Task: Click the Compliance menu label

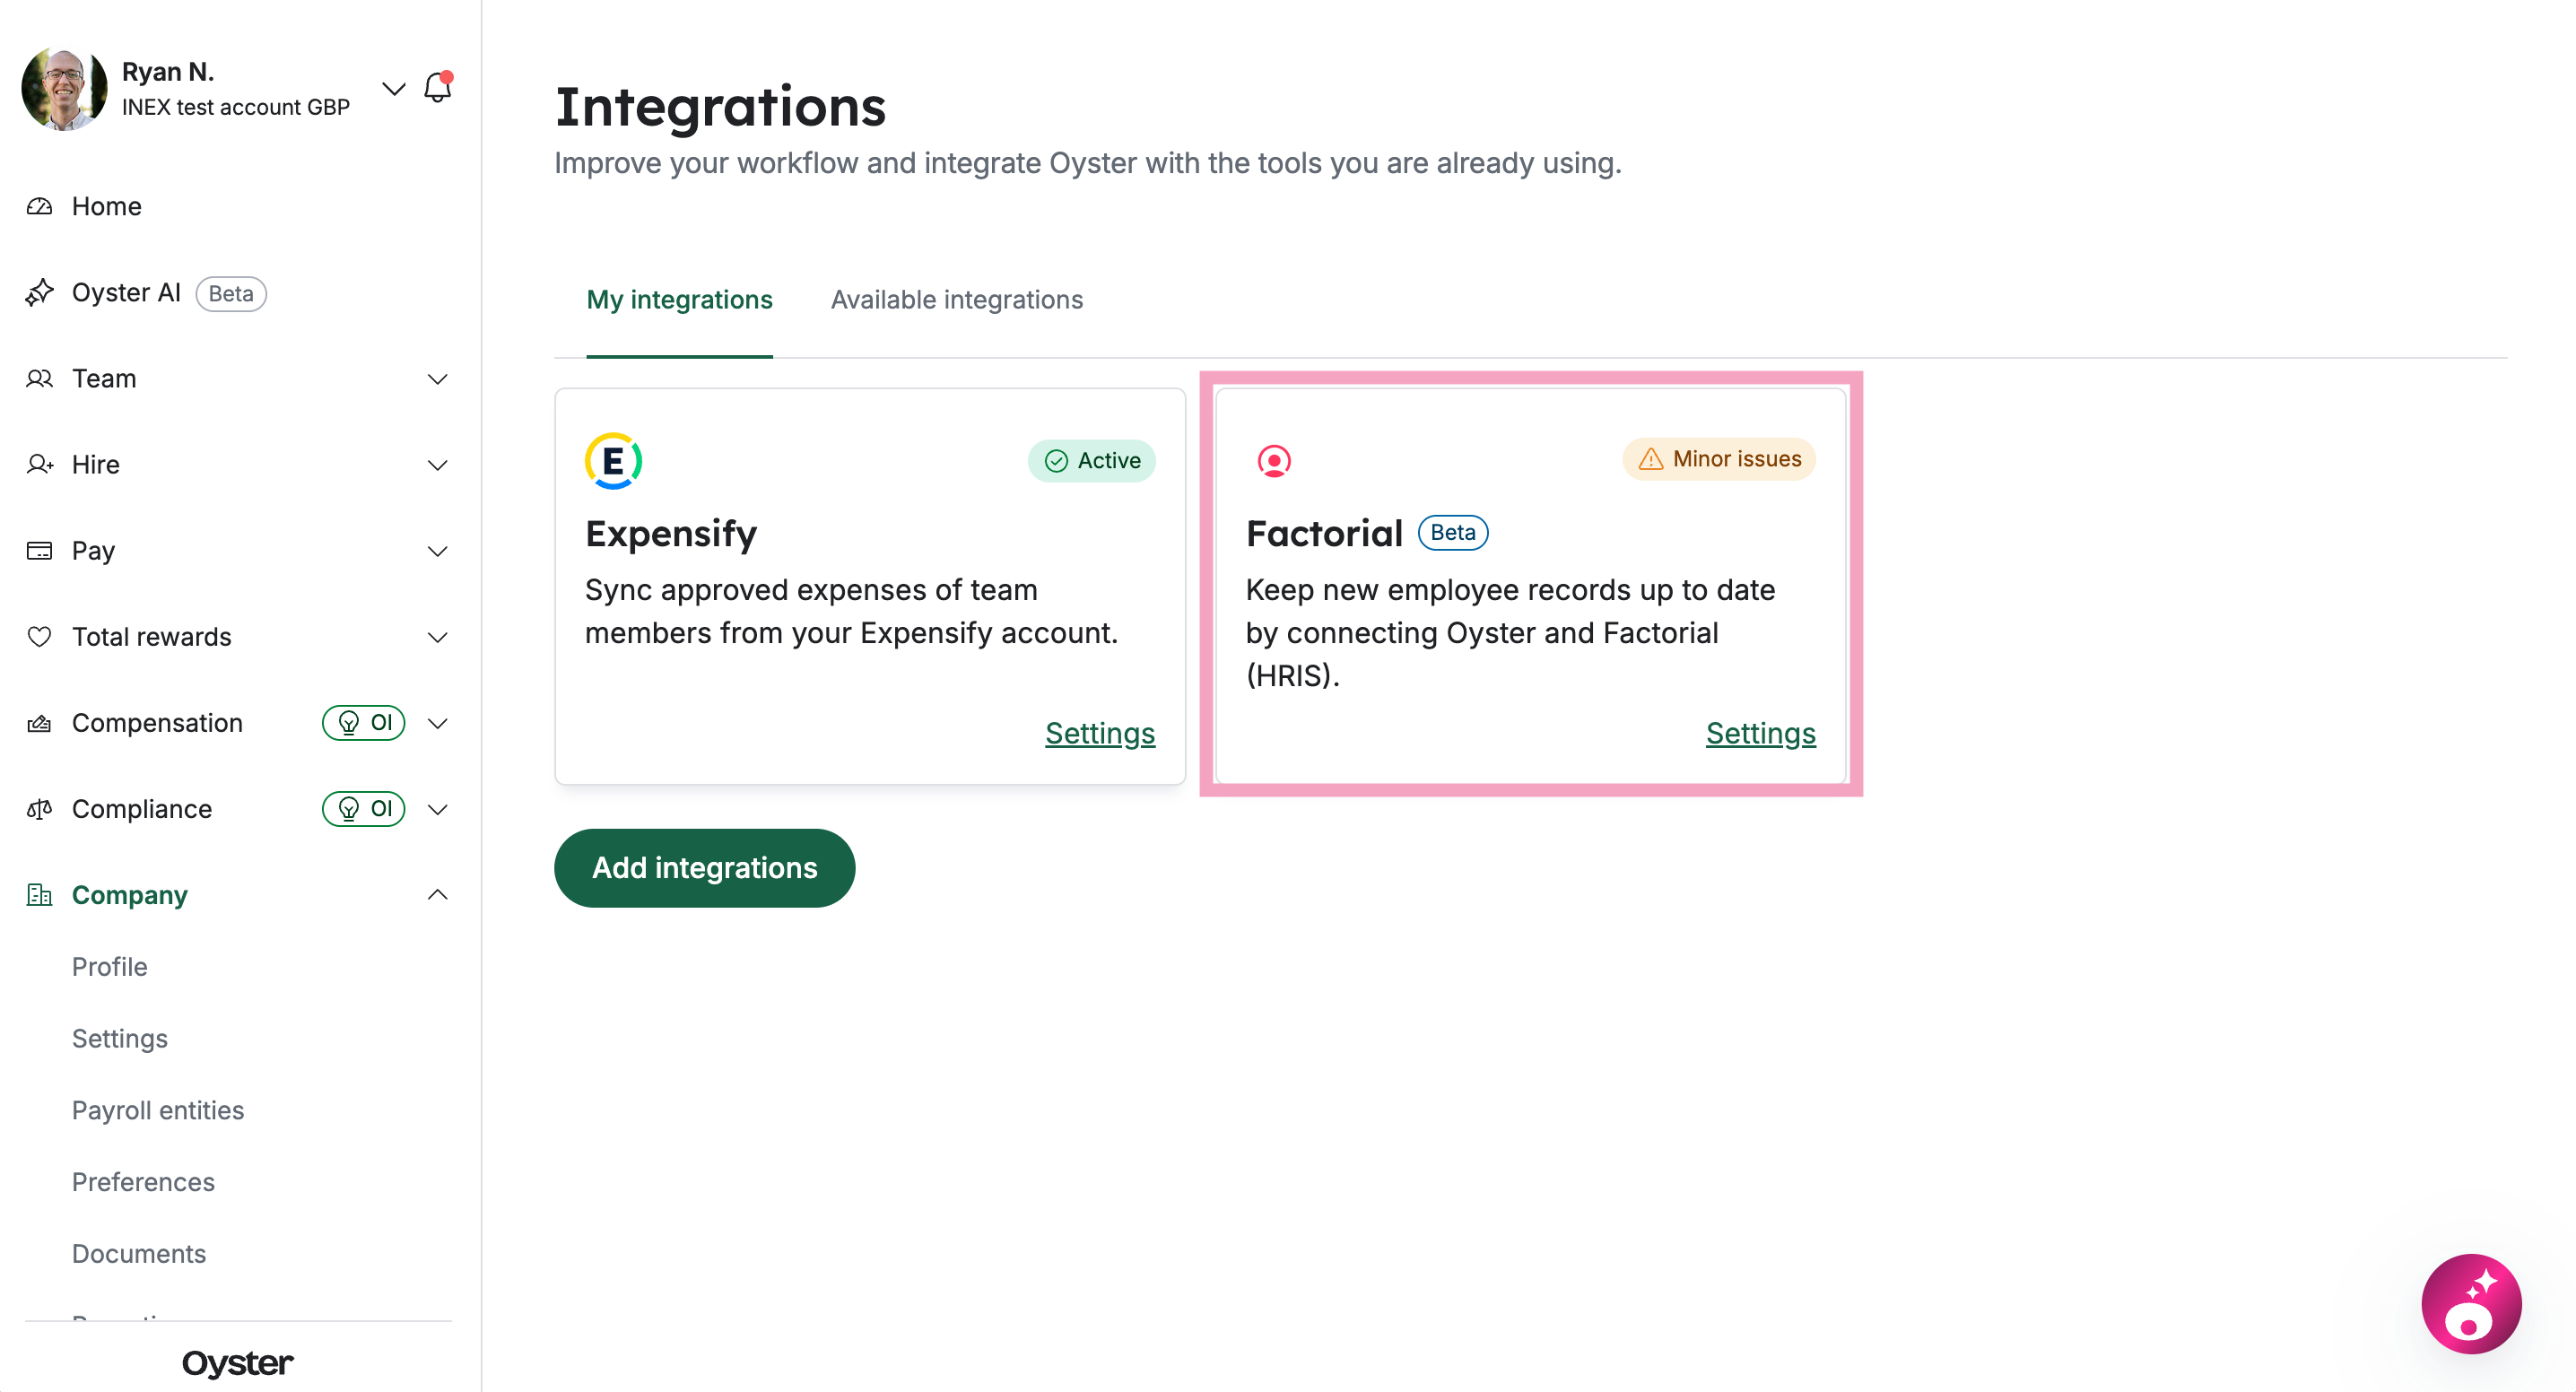Action: pyautogui.click(x=142, y=808)
